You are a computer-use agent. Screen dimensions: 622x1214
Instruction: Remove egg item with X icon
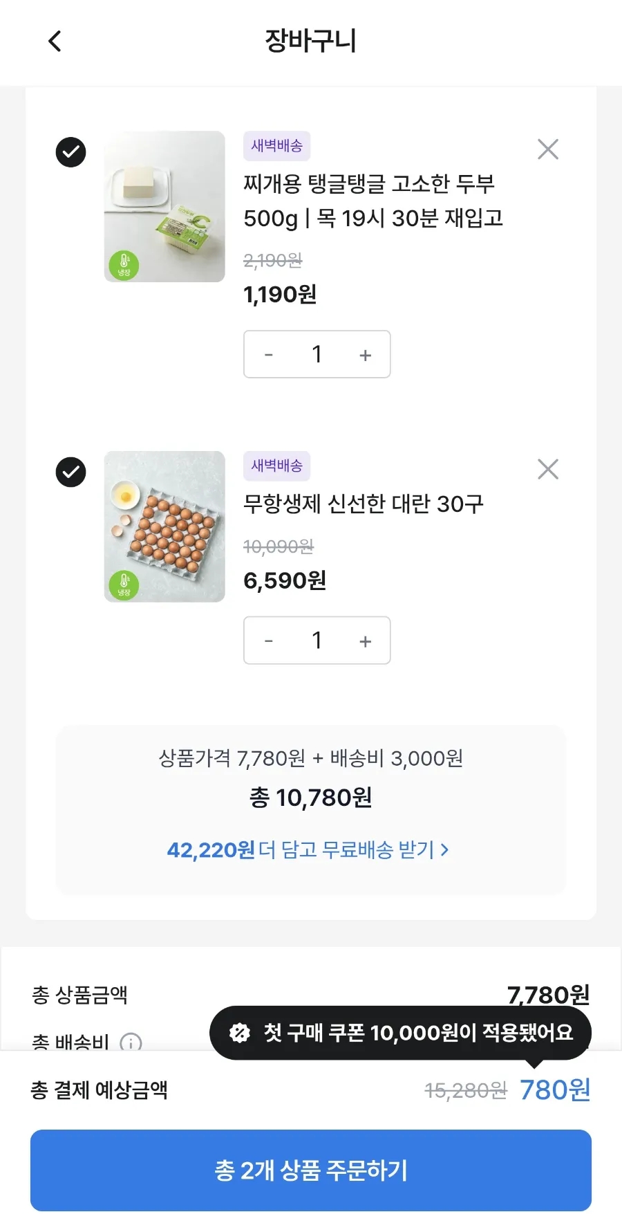(548, 470)
